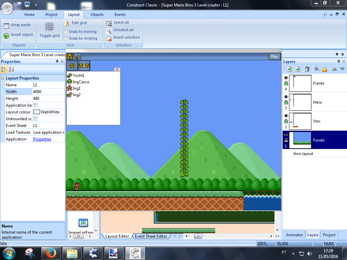The image size is (347, 260).
Task: Click the monitor icon in quick access toolbar
Action: [27, 4]
